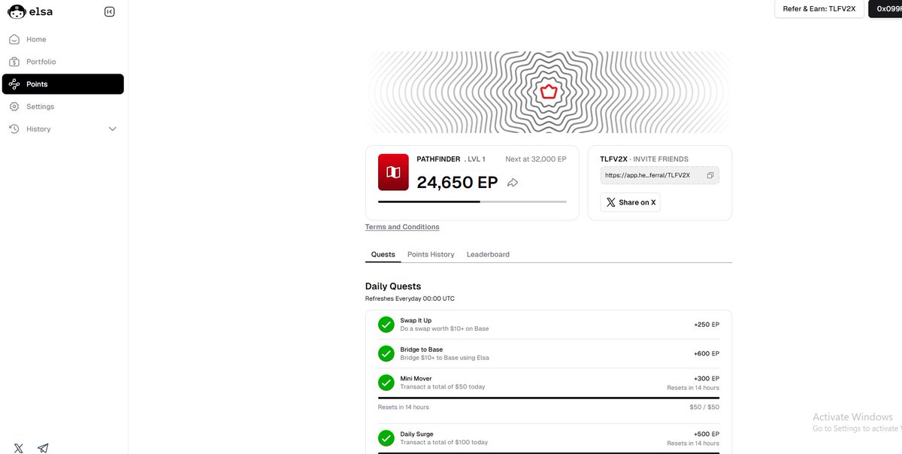
Task: Copy the referral link with copy icon
Action: click(x=710, y=175)
